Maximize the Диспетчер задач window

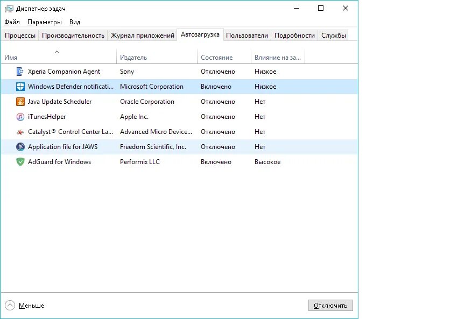tap(321, 8)
